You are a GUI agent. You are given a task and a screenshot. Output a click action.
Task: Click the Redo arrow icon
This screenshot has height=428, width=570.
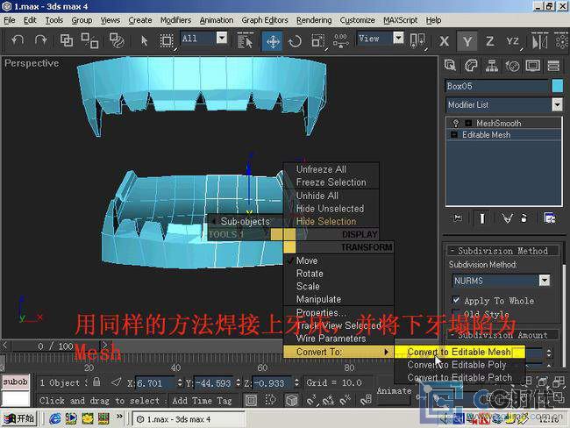click(40, 40)
